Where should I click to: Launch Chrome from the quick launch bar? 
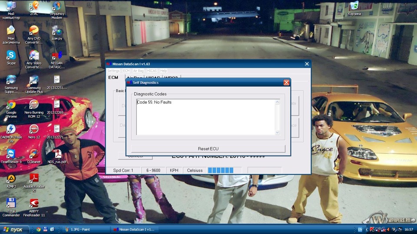tap(39, 230)
